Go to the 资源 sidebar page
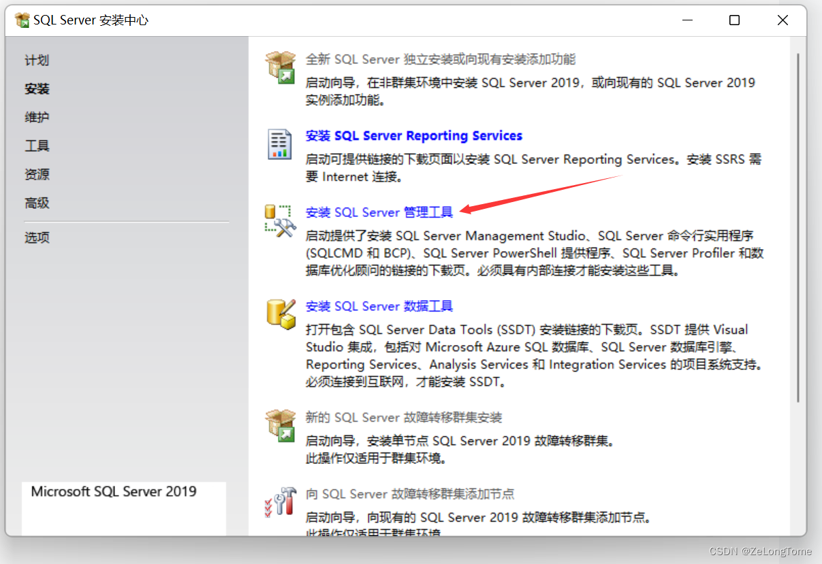 point(37,175)
